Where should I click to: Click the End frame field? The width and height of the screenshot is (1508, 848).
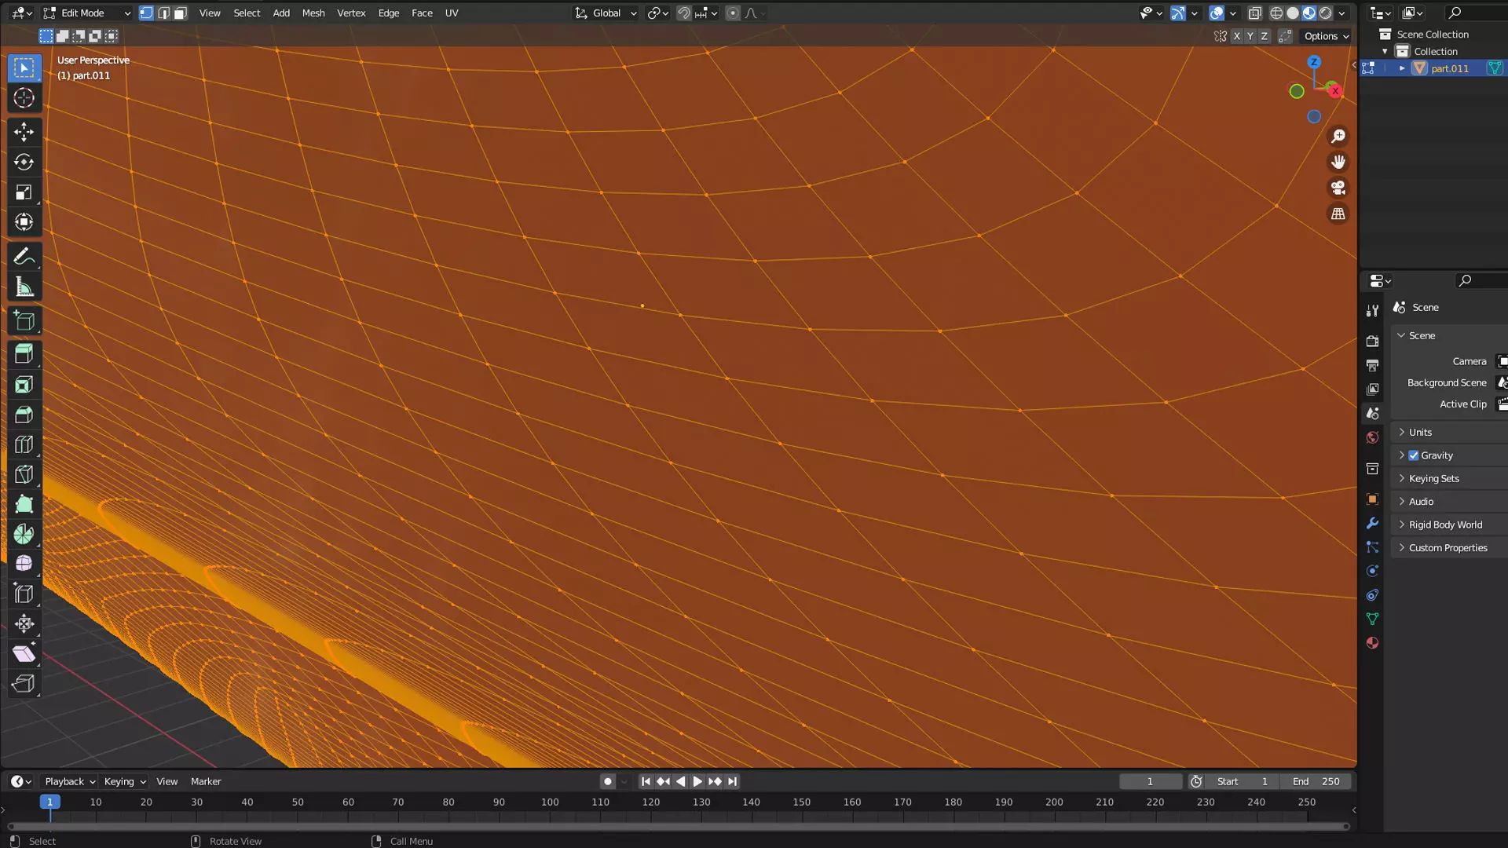1316,781
